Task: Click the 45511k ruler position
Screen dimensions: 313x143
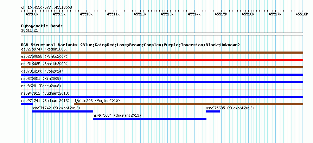Action: coord(113,14)
